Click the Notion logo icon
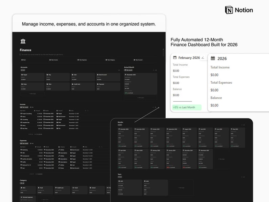 click(229, 10)
